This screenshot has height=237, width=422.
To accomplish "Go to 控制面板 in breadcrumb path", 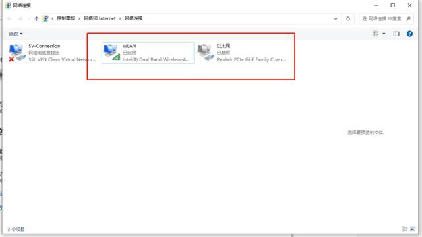I will pos(66,18).
